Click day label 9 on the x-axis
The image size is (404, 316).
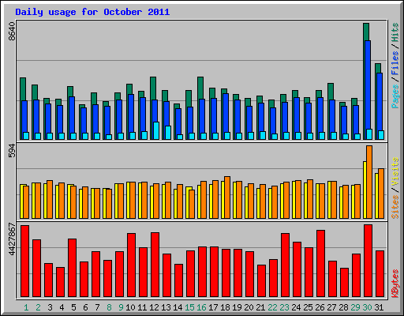pyautogui.click(x=121, y=307)
